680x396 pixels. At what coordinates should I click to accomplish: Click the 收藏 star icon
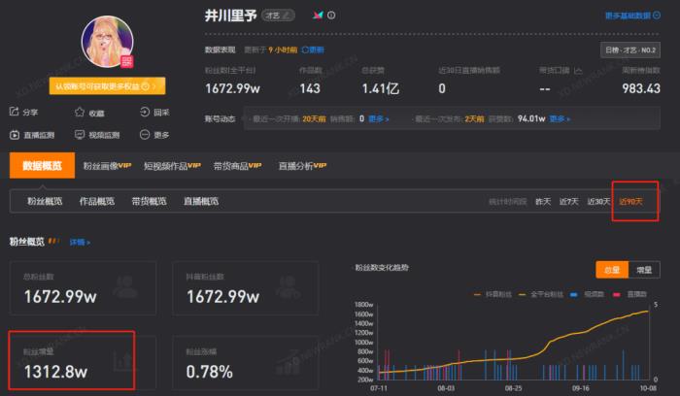(x=80, y=114)
